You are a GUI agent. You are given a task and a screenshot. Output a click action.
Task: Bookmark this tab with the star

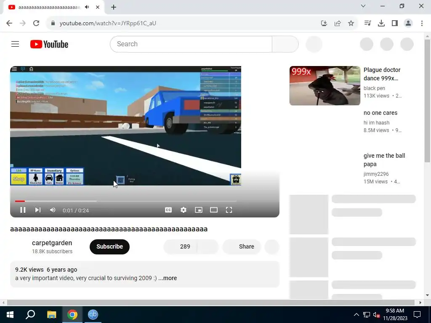(x=351, y=24)
